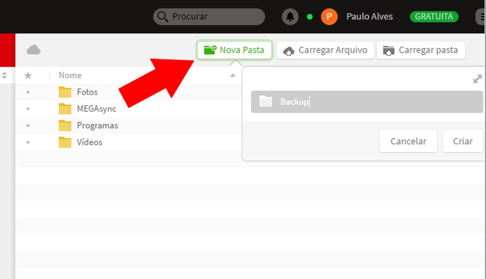This screenshot has height=279, width=486.
Task: Click the search magnifier icon
Action: pyautogui.click(x=162, y=16)
